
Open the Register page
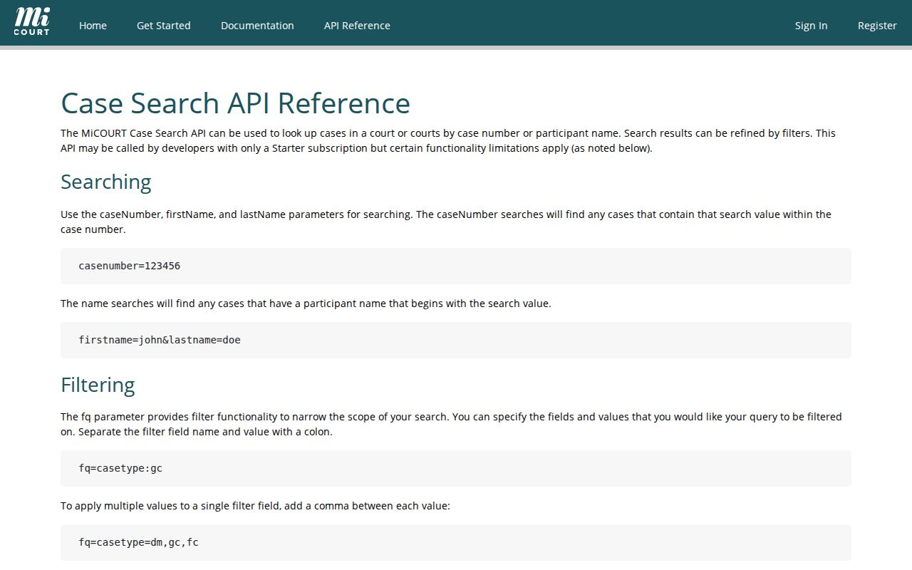coord(877,26)
